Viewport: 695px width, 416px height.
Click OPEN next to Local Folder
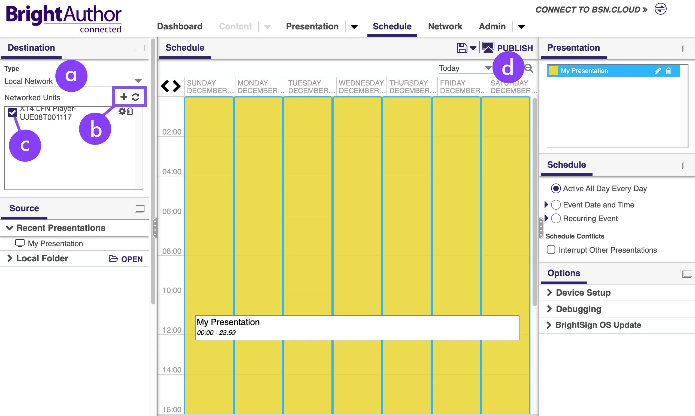point(126,259)
